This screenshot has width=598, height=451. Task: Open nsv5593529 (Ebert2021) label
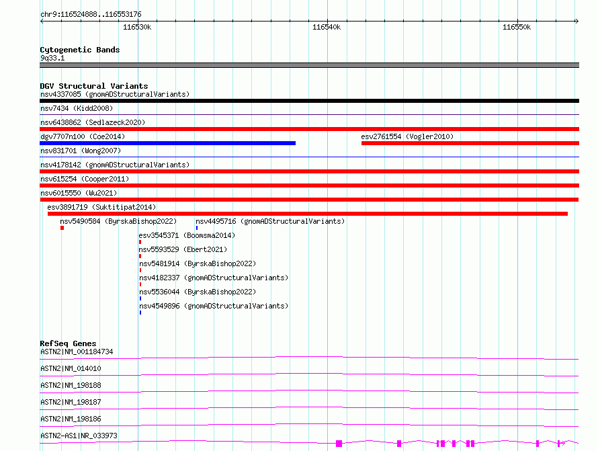(x=183, y=249)
